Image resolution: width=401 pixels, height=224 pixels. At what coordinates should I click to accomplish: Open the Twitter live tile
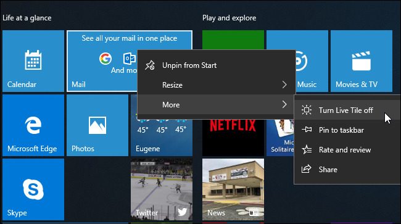[162, 189]
